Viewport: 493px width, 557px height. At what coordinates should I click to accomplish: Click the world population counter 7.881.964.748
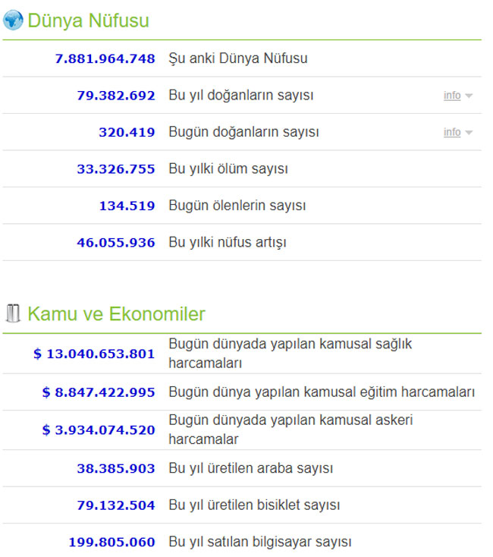pos(105,58)
